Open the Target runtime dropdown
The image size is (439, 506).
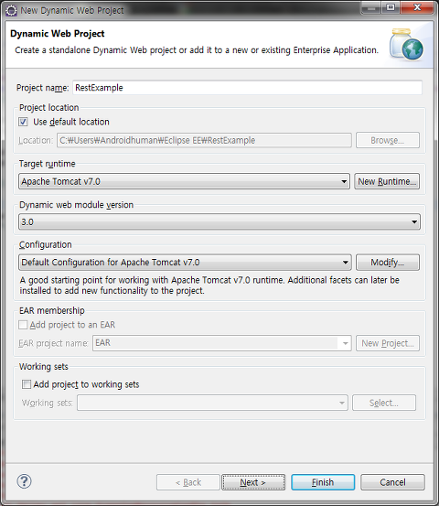coord(184,181)
